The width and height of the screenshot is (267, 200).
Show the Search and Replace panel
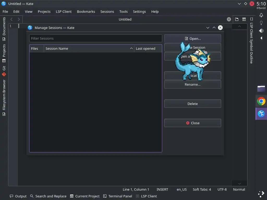pyautogui.click(x=48, y=196)
